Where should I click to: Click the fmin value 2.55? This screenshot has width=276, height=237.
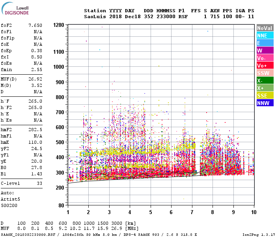pos(37,70)
